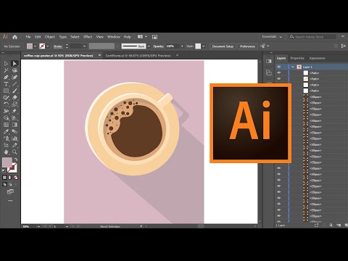Screen dimensions: 348x261
Task: Select the Lasso tool
Action: (14, 70)
